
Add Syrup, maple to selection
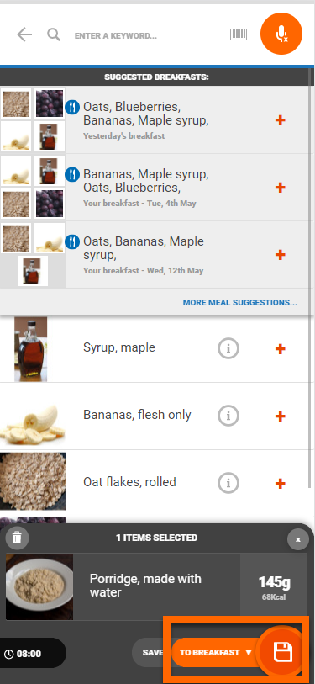click(281, 348)
